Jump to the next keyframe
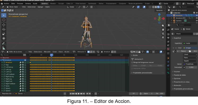The height and width of the screenshot is (105, 198). point(81,94)
